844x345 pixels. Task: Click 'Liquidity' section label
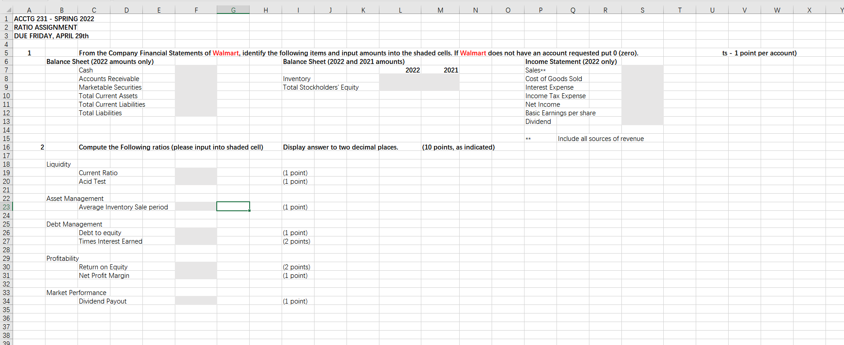(59, 164)
